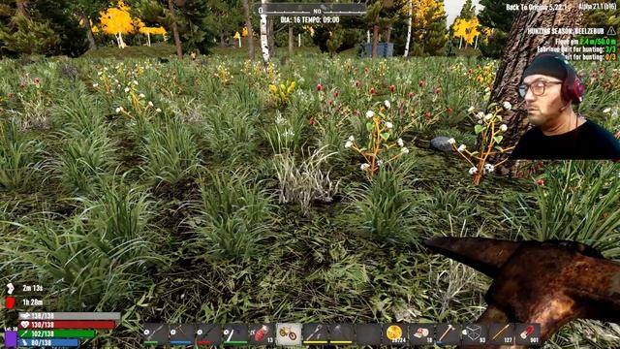Select the wooden stick slot with 127
This screenshot has width=620, height=349.
[x=502, y=333]
